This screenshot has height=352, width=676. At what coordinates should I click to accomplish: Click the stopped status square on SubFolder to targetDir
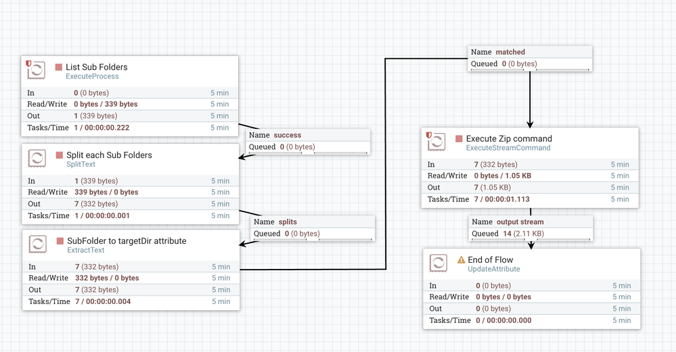tap(60, 241)
